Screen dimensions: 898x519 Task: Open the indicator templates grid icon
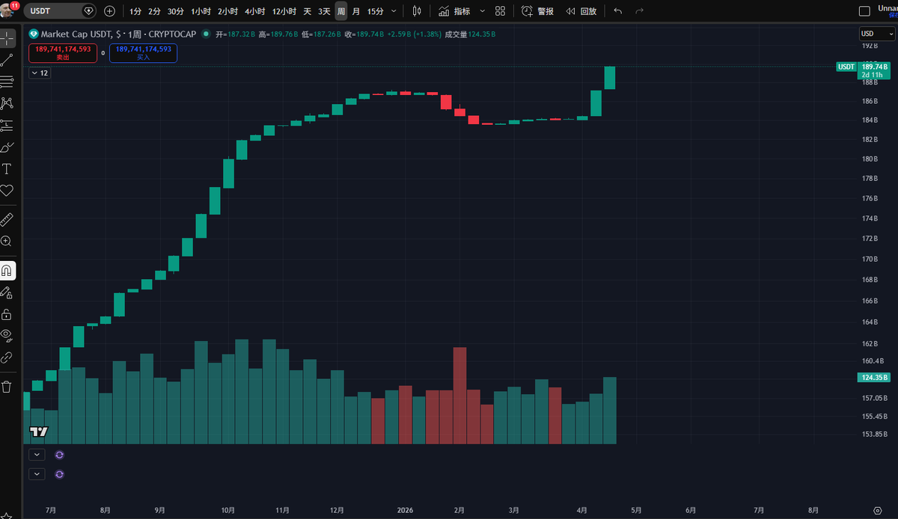coord(500,11)
